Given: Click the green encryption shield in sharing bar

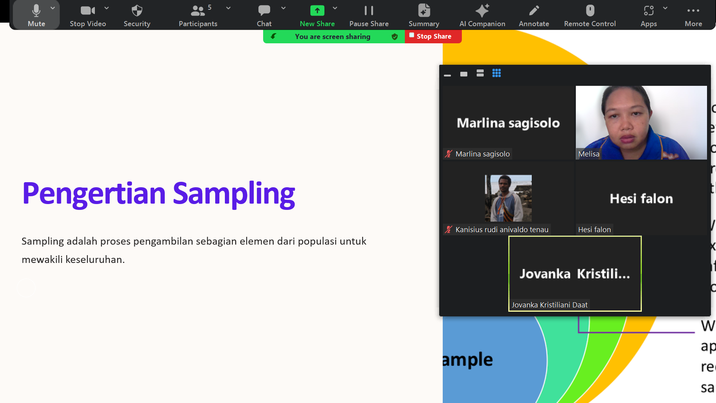Looking at the screenshot, I should (395, 36).
